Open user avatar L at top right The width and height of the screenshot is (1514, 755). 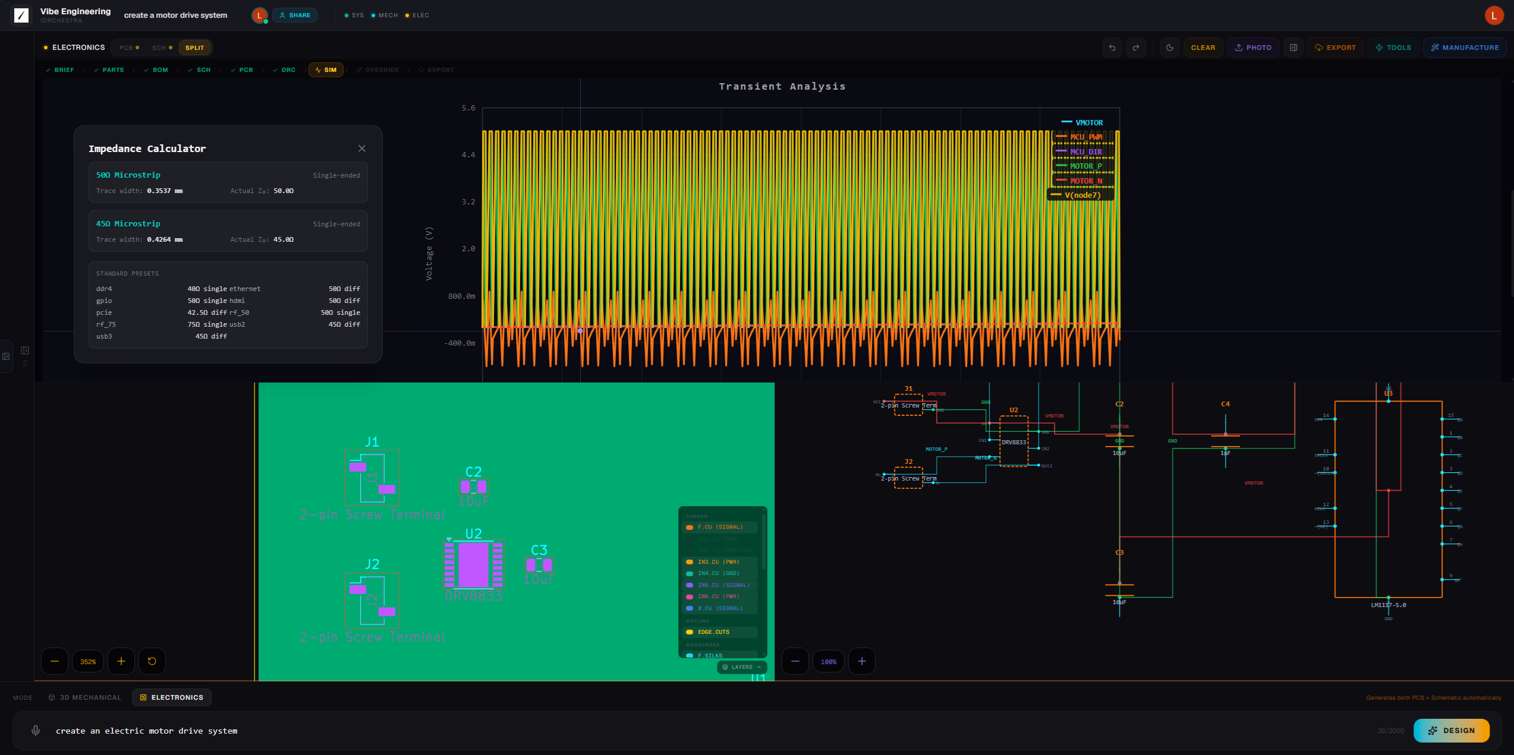1494,15
